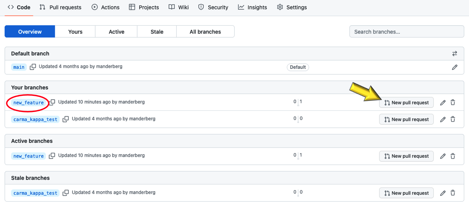Create new pull request for new_feature in Your branches
The width and height of the screenshot is (469, 217).
[x=406, y=103]
